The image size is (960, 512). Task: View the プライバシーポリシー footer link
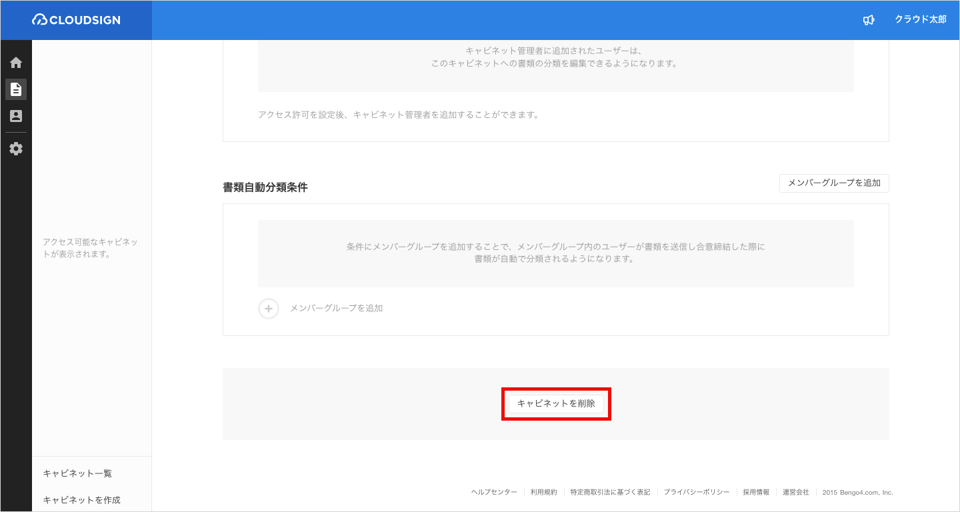point(696,492)
